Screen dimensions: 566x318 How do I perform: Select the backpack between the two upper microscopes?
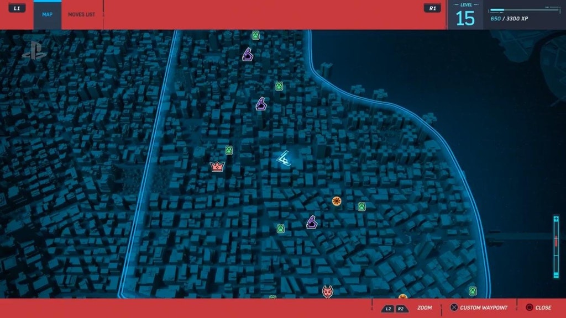[280, 86]
